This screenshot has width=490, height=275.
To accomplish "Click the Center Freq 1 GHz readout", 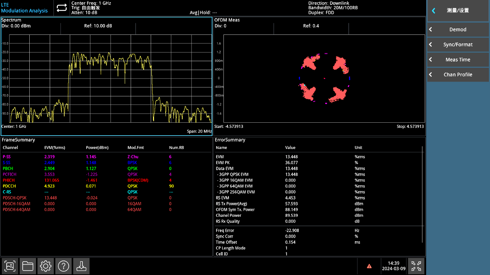I will (91, 3).
